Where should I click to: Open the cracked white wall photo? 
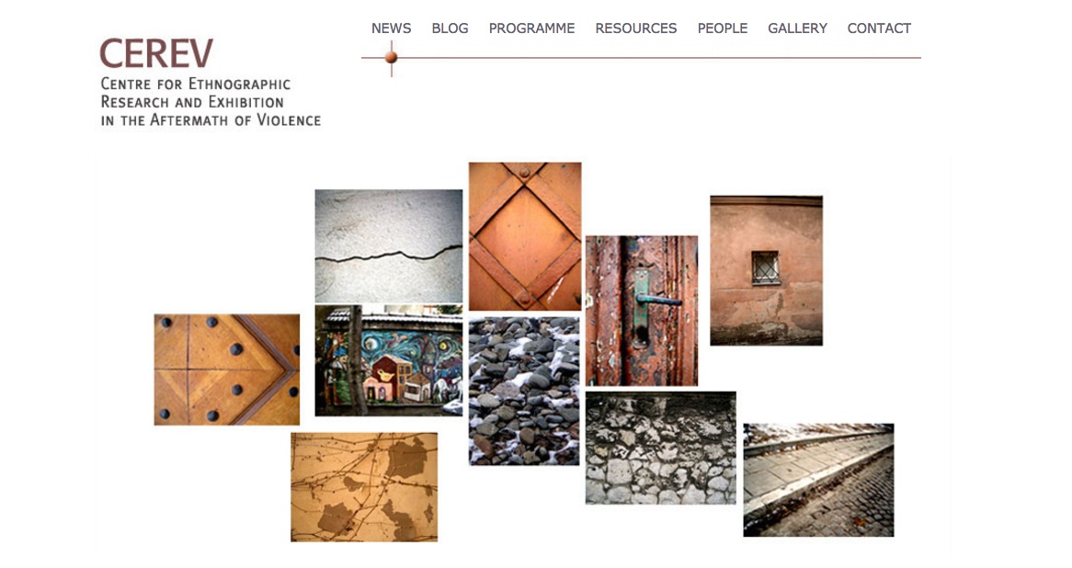point(388,246)
